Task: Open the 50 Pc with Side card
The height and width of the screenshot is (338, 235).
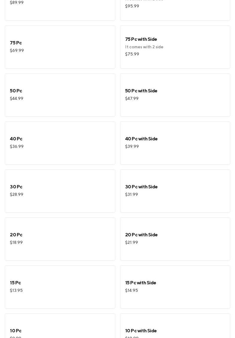Action: (175, 95)
